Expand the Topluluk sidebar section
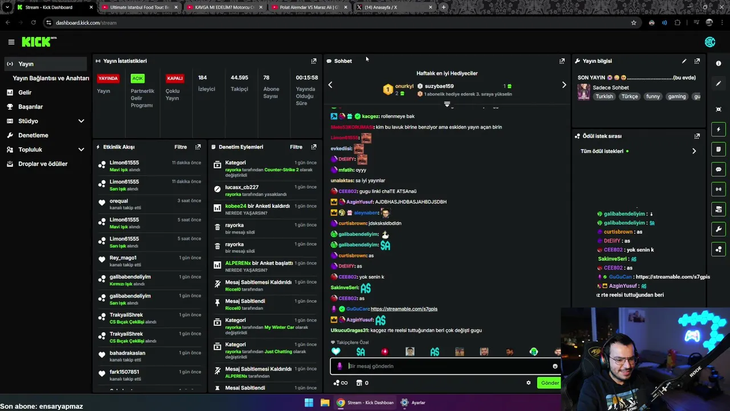 [x=81, y=150]
